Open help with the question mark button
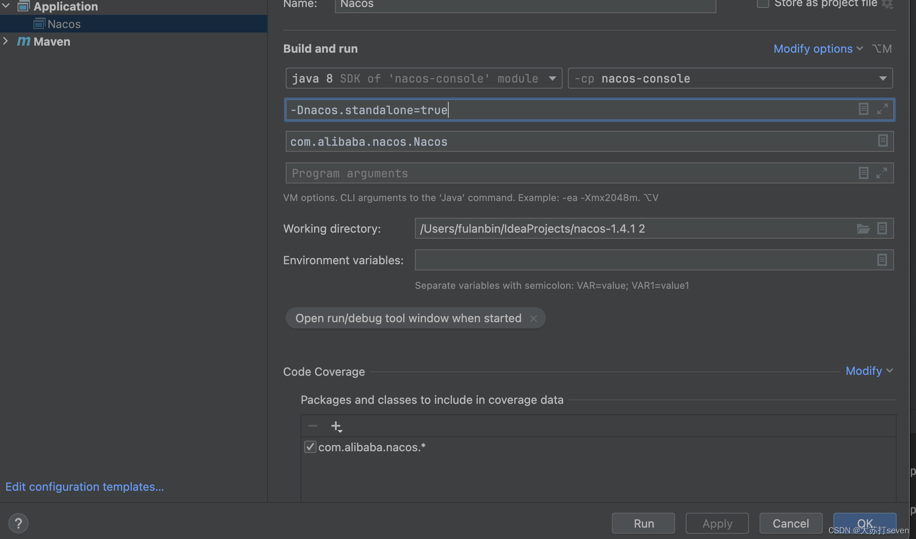The width and height of the screenshot is (916, 539). 18,523
